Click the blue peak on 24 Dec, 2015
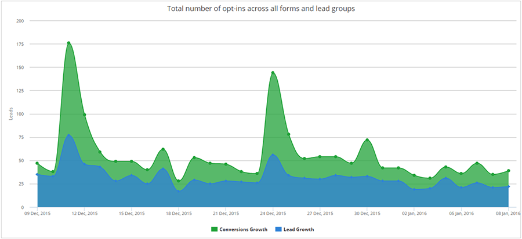Screen dimensions: 522x239 tap(273, 155)
